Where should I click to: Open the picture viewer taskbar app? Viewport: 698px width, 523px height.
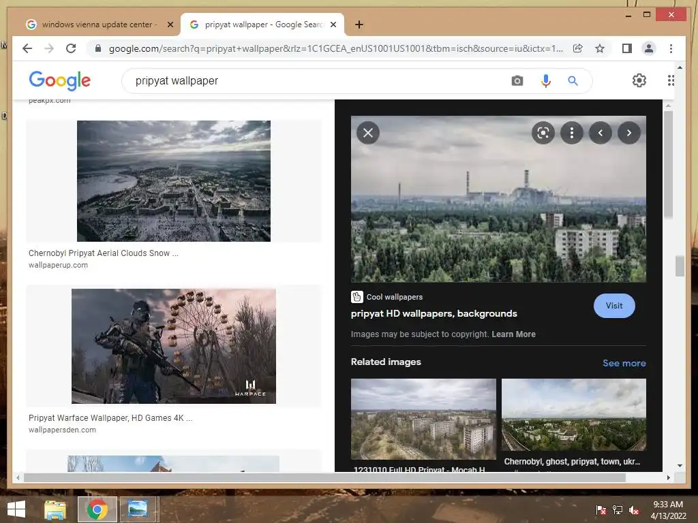coord(138,509)
